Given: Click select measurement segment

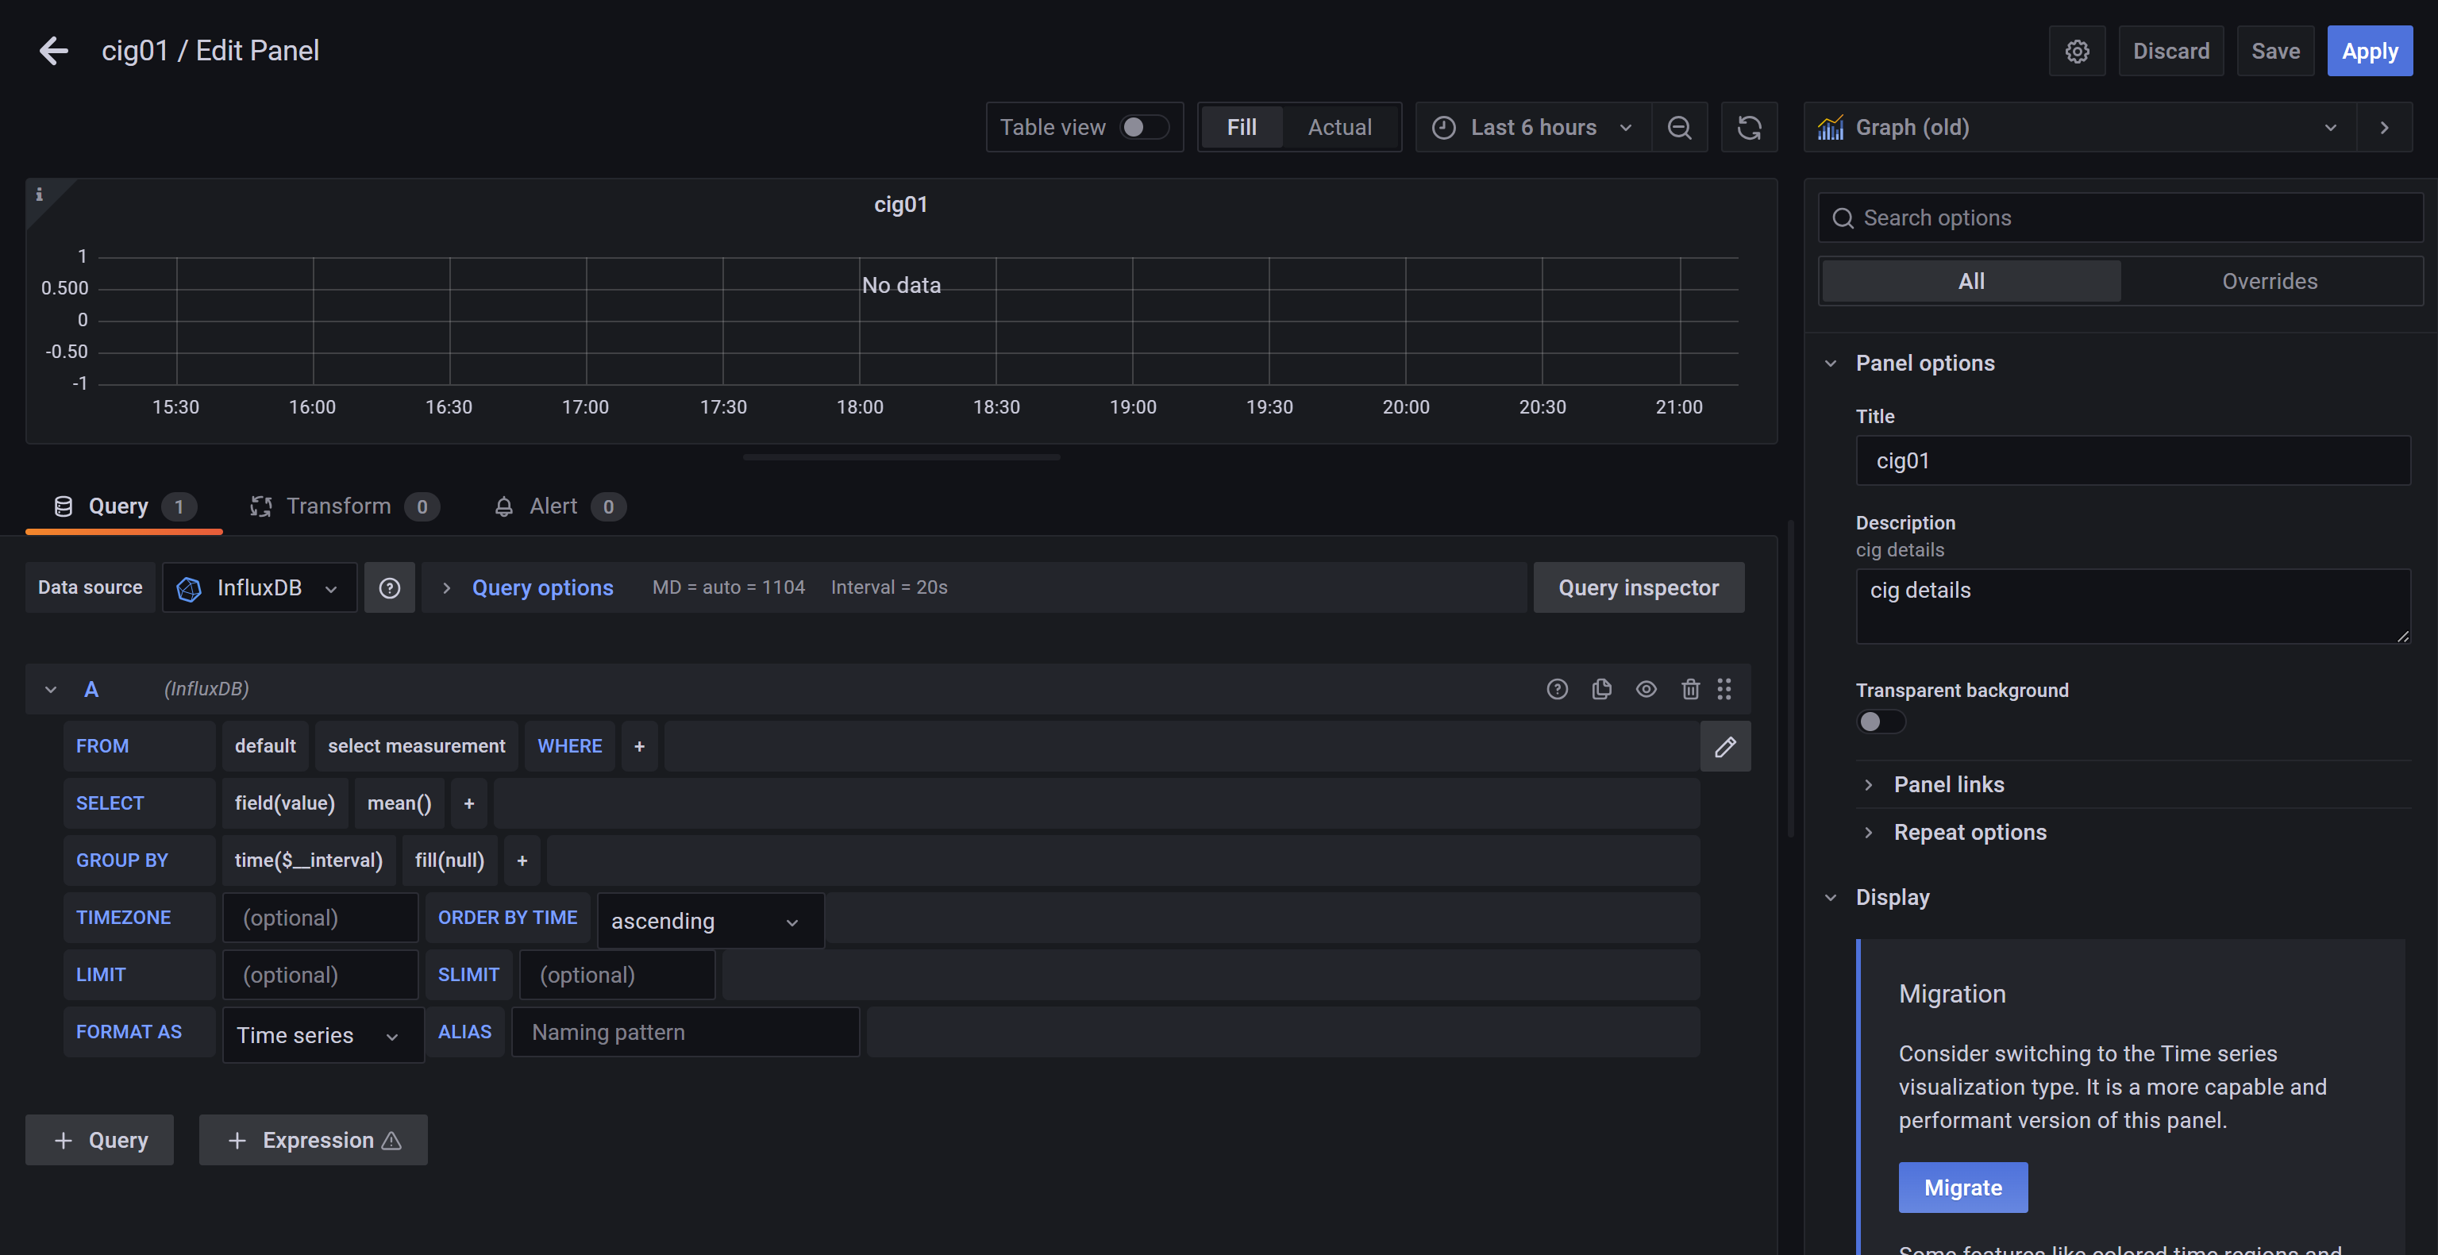Looking at the screenshot, I should tap(417, 747).
